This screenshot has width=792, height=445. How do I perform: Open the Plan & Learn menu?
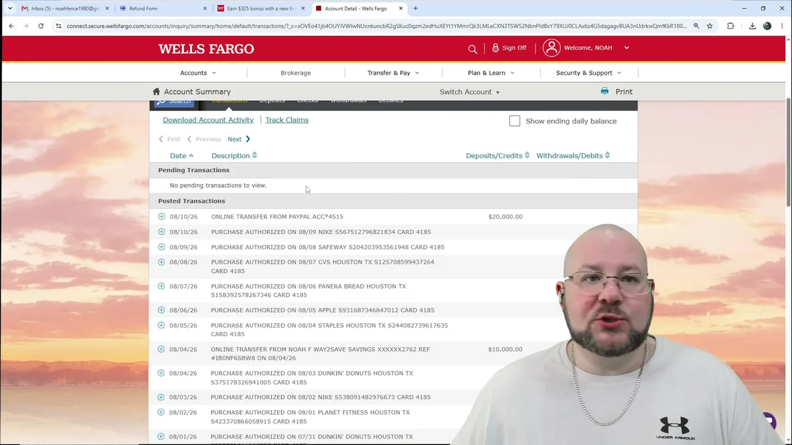pyautogui.click(x=491, y=73)
